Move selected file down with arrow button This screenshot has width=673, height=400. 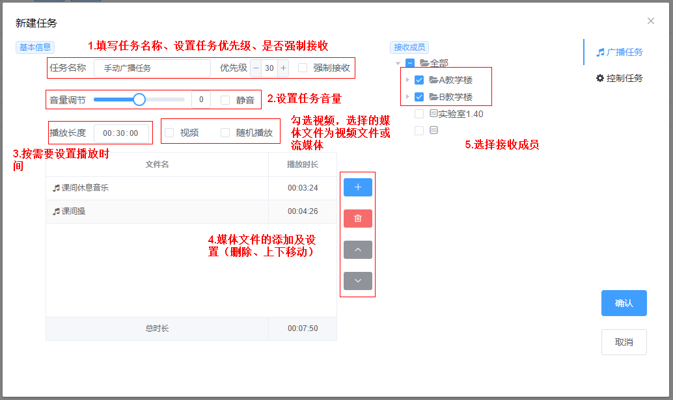coord(357,281)
